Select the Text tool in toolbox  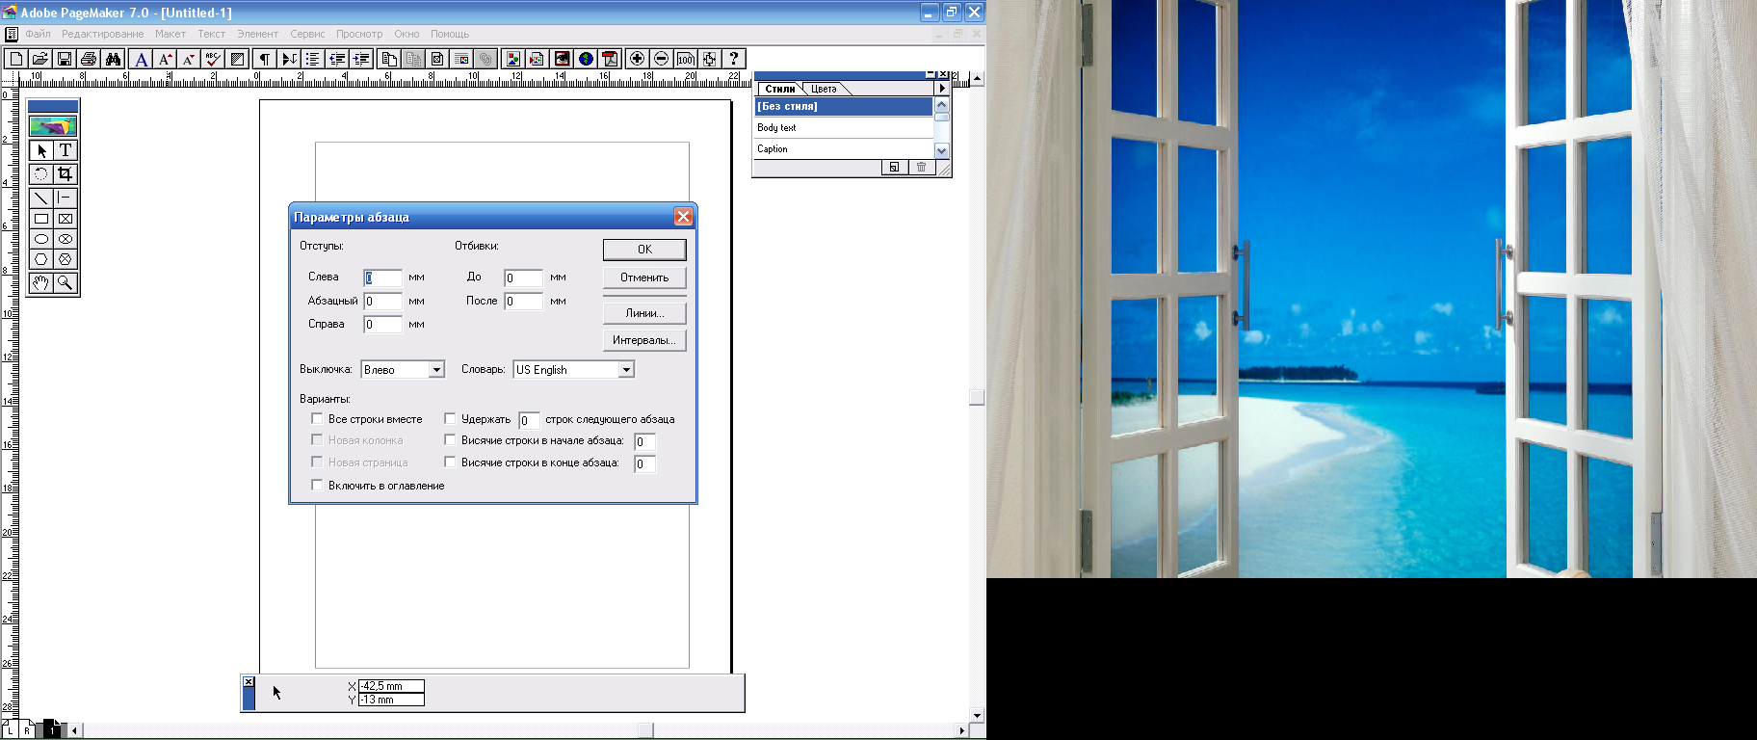[x=65, y=150]
